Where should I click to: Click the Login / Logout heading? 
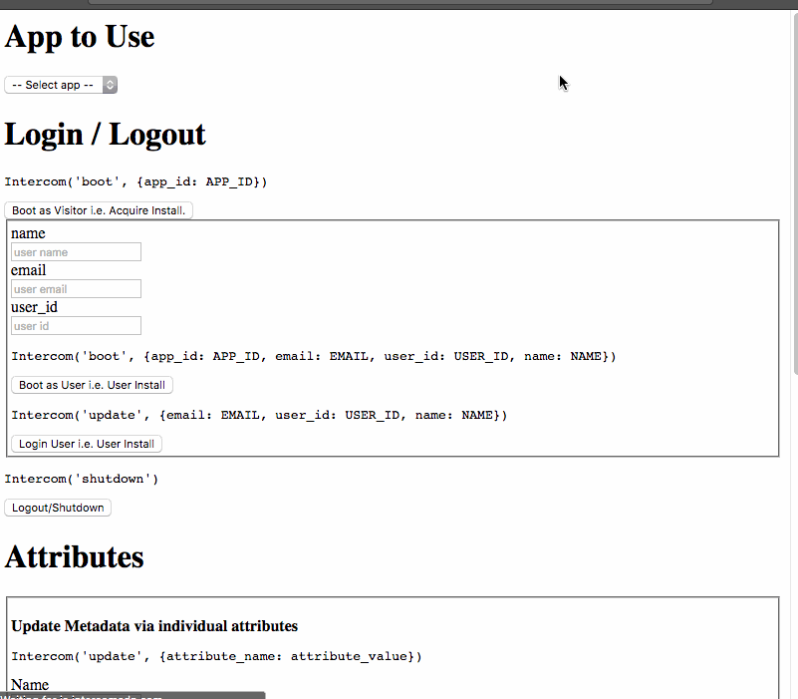click(x=105, y=135)
